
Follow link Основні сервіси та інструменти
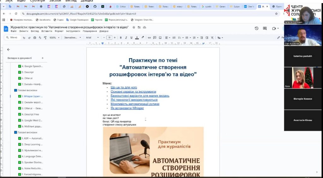tap(133, 92)
